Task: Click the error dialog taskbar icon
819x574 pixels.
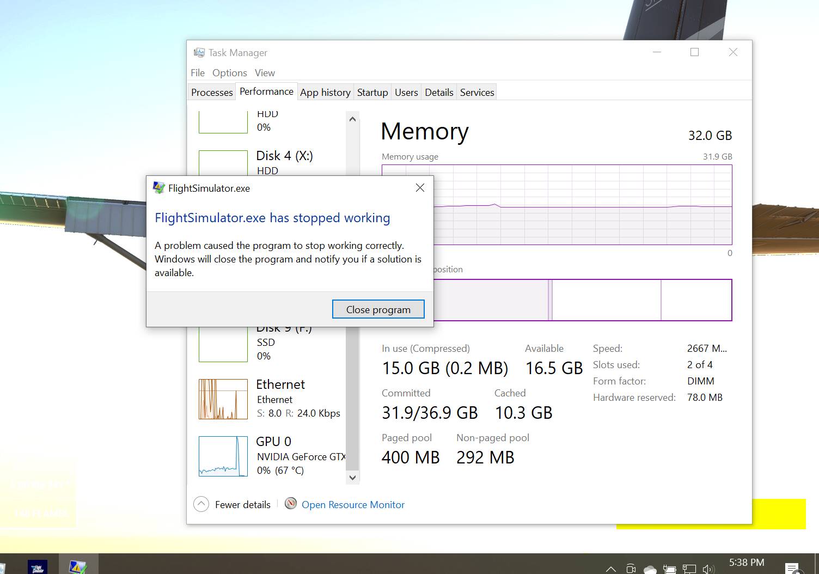Action: pyautogui.click(x=78, y=566)
